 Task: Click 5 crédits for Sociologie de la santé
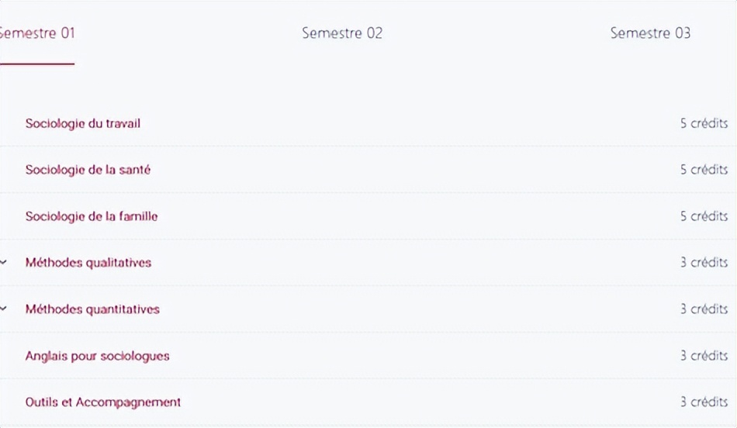pos(704,169)
